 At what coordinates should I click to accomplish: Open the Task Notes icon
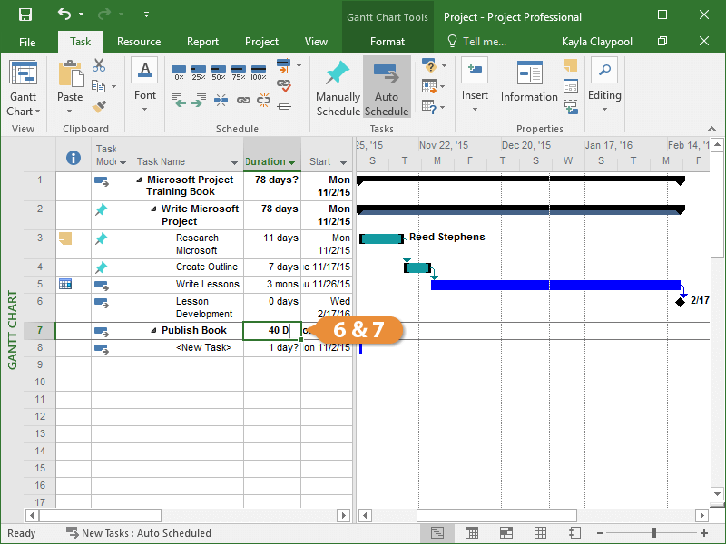[570, 66]
